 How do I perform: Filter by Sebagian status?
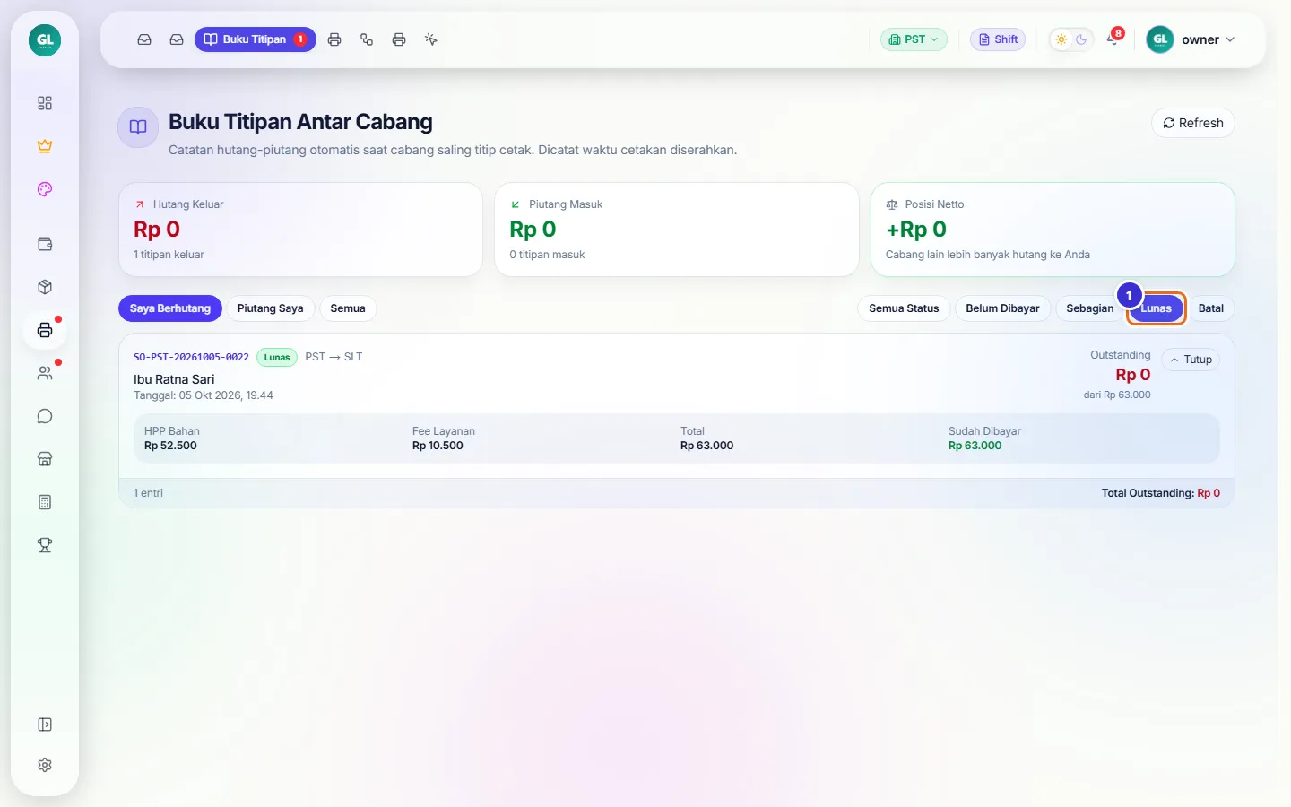[1089, 308]
